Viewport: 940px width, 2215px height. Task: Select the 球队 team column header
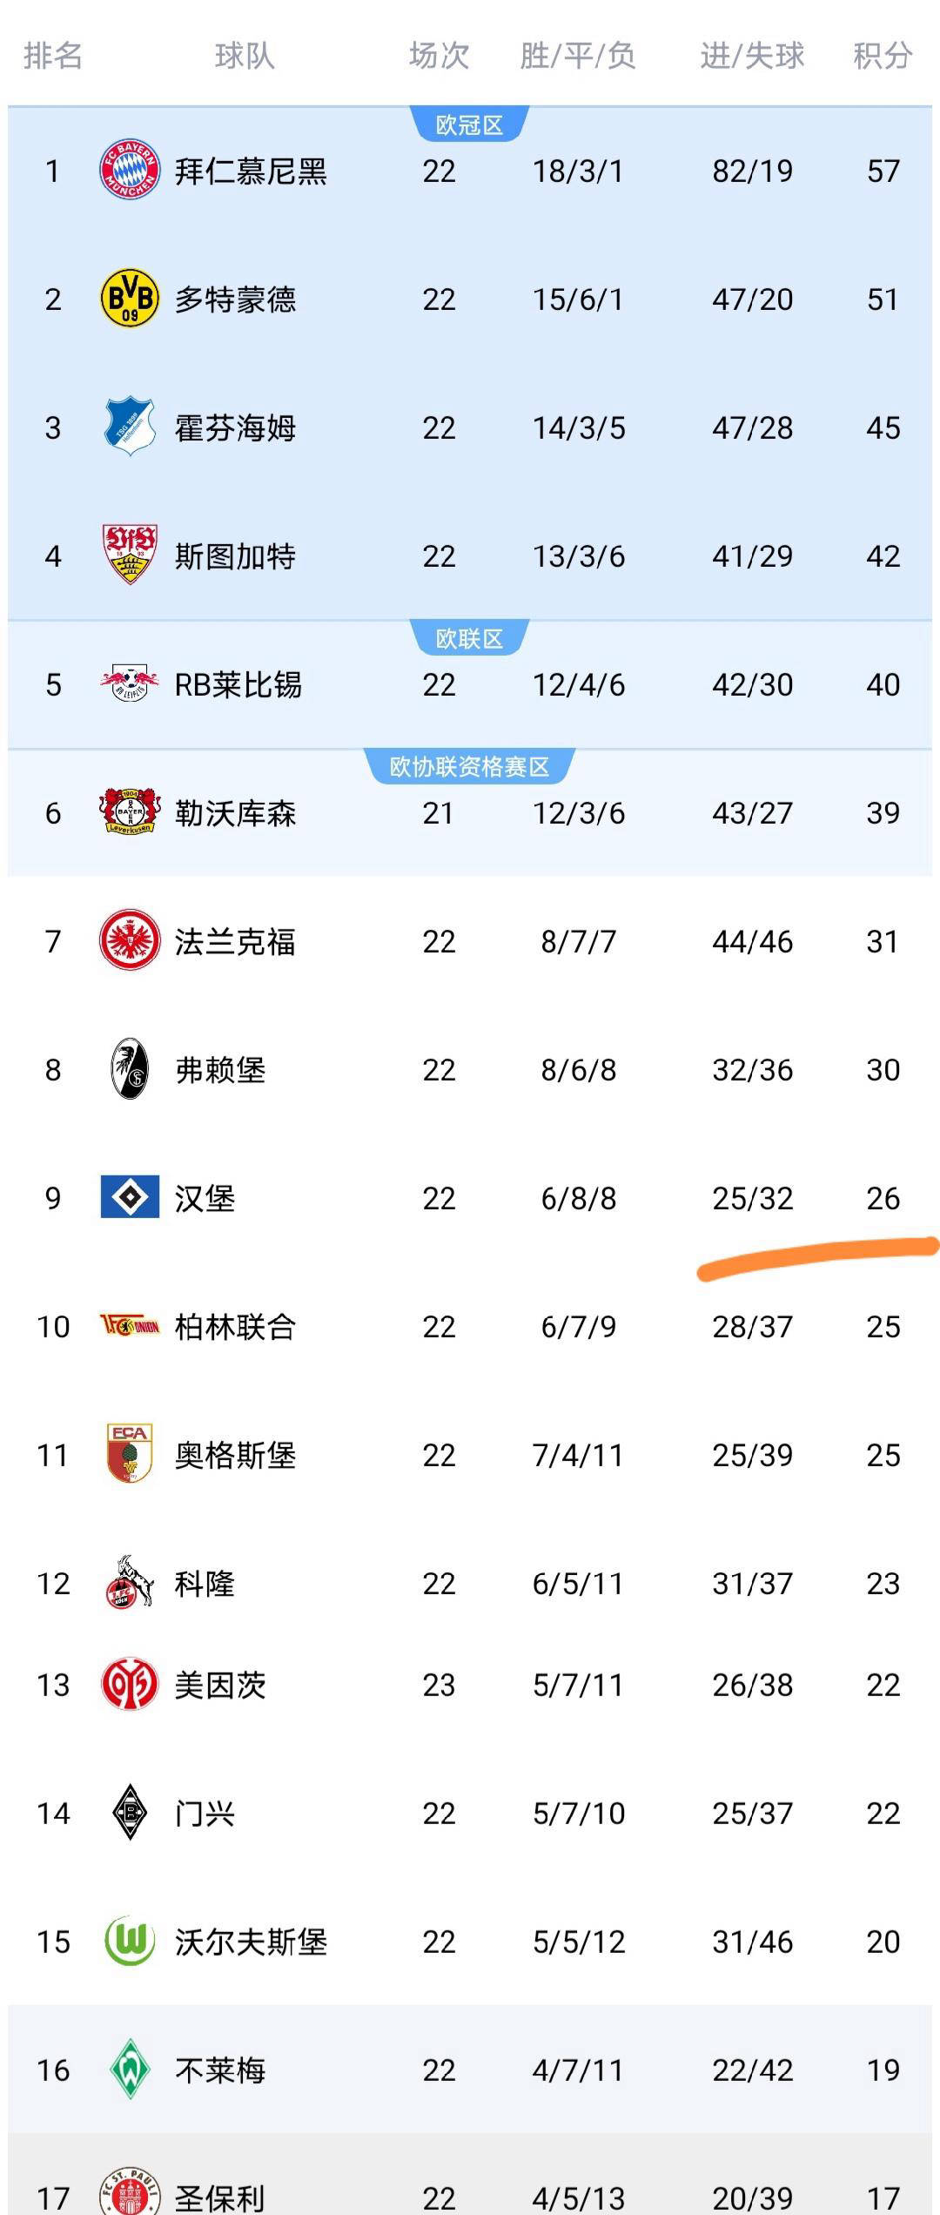pos(245,57)
